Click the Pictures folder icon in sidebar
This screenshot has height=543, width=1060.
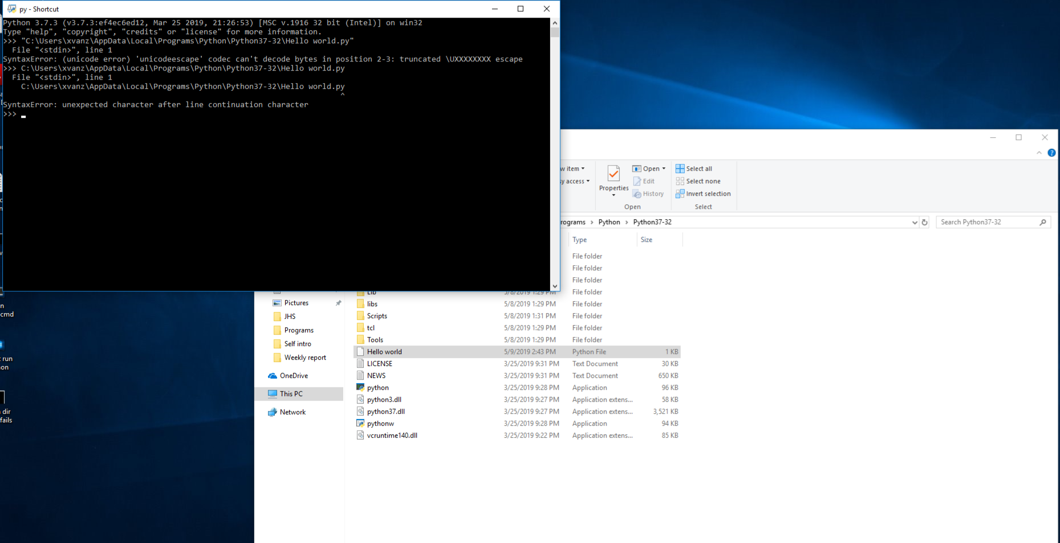(277, 303)
